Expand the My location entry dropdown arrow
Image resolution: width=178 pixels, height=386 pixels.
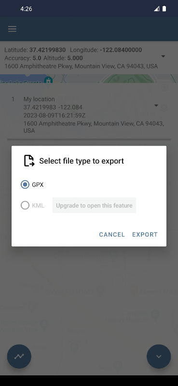coord(156,106)
